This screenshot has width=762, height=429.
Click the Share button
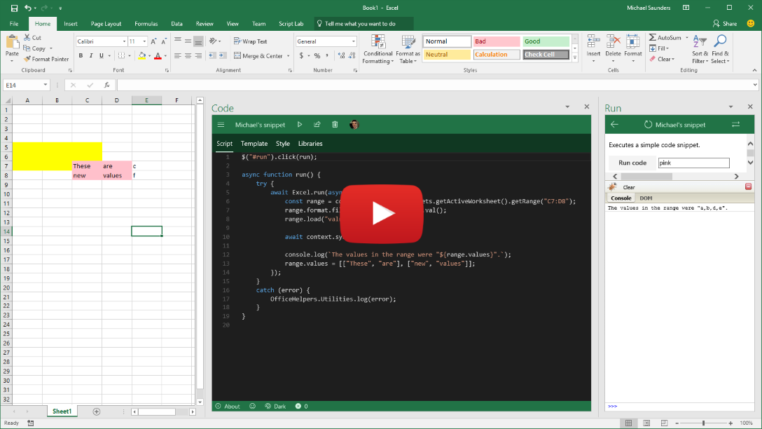click(725, 23)
